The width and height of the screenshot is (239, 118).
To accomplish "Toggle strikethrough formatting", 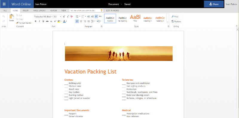I will tap(47, 21).
